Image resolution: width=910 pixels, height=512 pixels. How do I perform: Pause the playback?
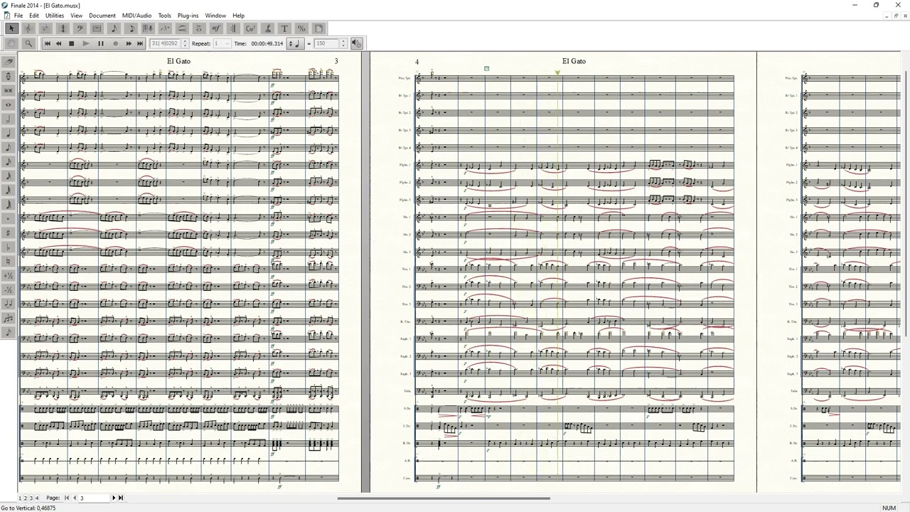pos(100,43)
